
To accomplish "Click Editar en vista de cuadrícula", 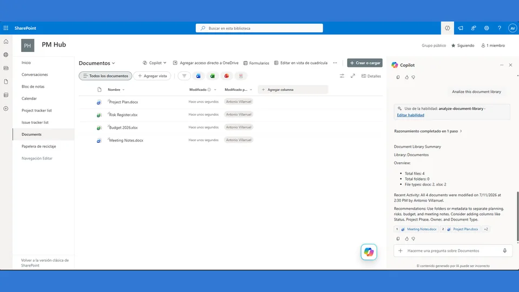I will pyautogui.click(x=301, y=63).
